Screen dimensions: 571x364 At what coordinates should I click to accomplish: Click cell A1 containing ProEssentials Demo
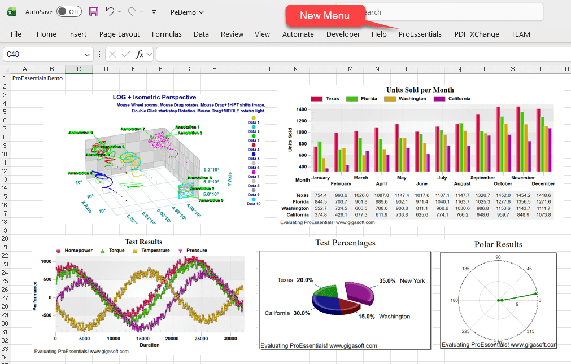[25, 78]
